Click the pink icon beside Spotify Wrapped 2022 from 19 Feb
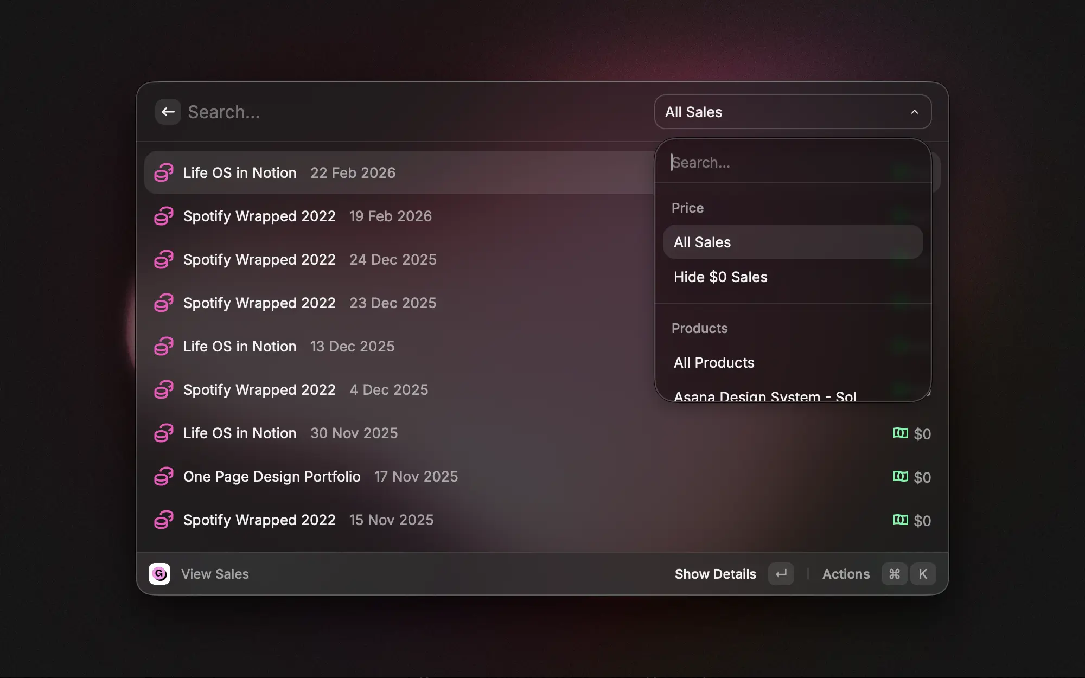The image size is (1085, 678). point(164,216)
